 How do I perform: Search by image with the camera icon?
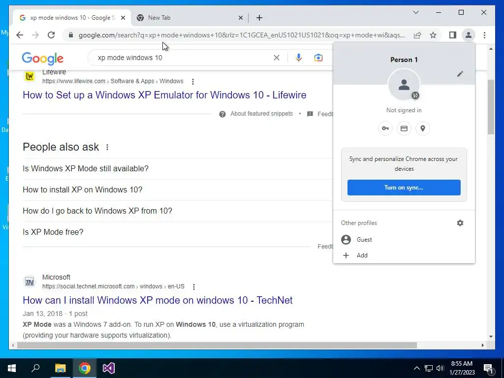318,58
